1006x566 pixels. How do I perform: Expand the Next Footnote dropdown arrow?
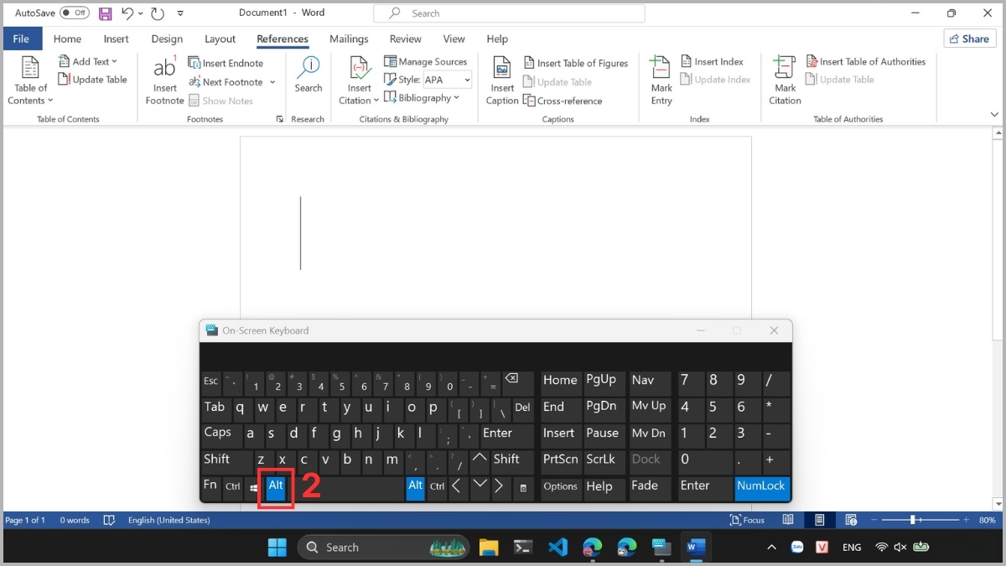click(x=272, y=82)
